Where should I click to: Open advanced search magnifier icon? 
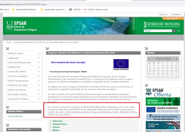(178, 31)
